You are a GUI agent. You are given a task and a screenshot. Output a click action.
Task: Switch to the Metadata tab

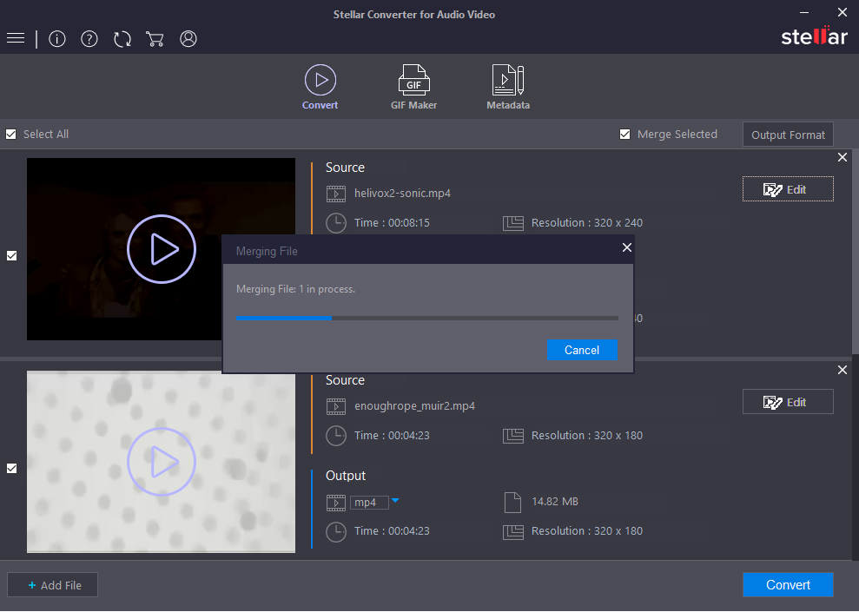click(508, 87)
